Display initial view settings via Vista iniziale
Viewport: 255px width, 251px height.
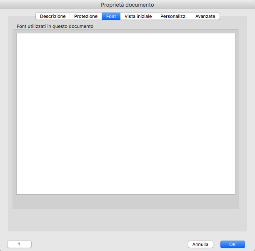(x=138, y=16)
